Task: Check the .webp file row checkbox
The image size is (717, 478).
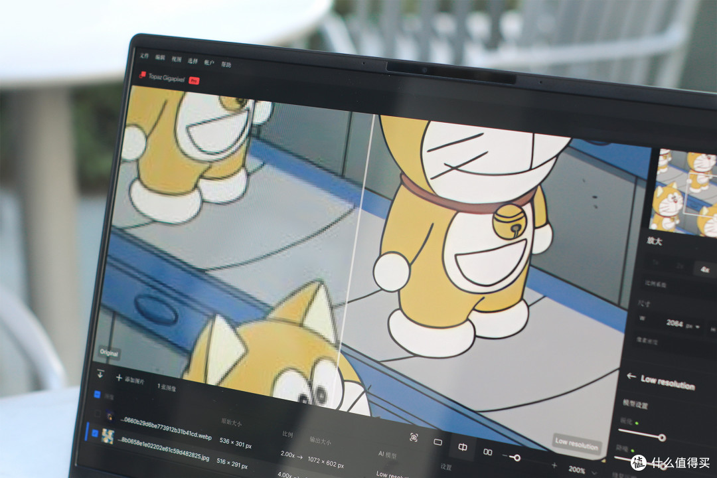Action: pos(97,414)
